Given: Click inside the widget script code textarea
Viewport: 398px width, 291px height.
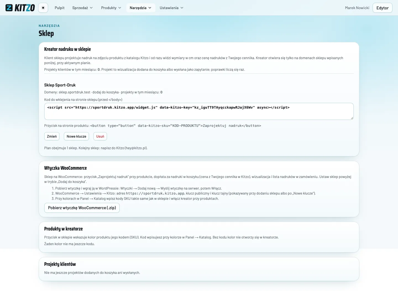Looking at the screenshot, I should click(199, 111).
